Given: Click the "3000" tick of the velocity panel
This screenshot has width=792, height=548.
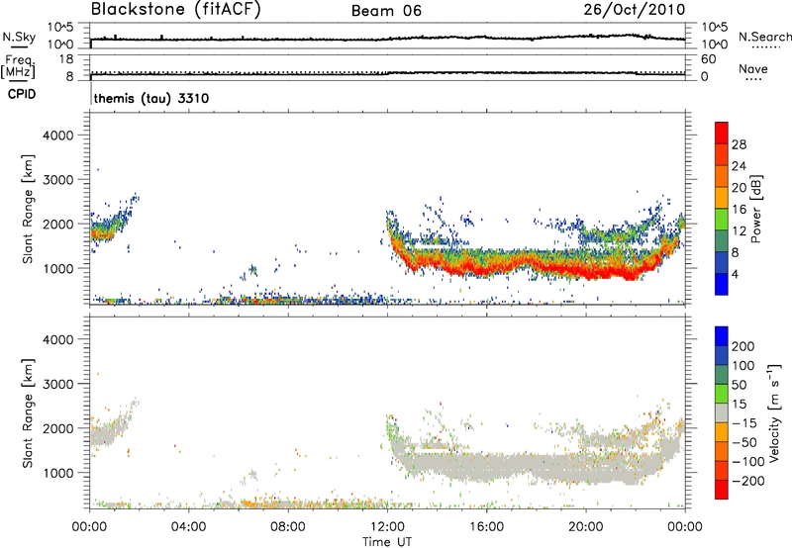Looking at the screenshot, I should [x=57, y=384].
